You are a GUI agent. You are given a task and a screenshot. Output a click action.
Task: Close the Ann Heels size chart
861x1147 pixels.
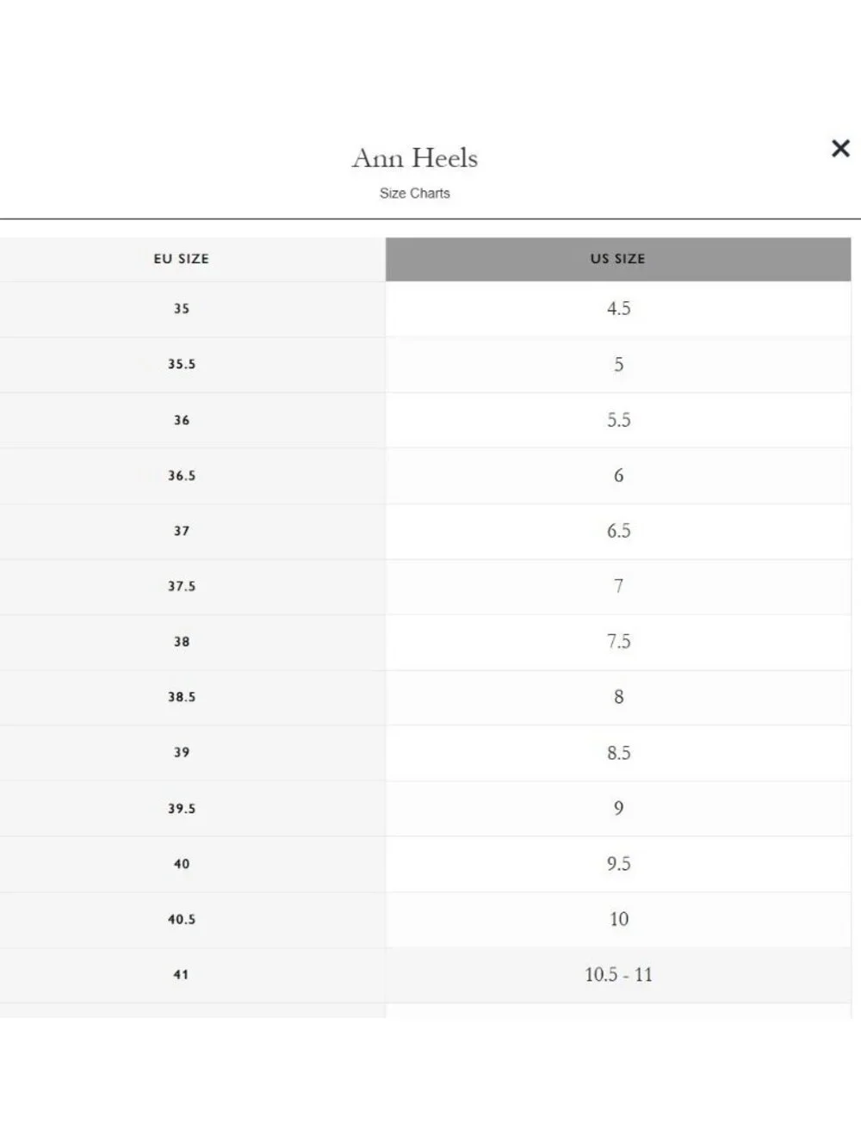(840, 148)
